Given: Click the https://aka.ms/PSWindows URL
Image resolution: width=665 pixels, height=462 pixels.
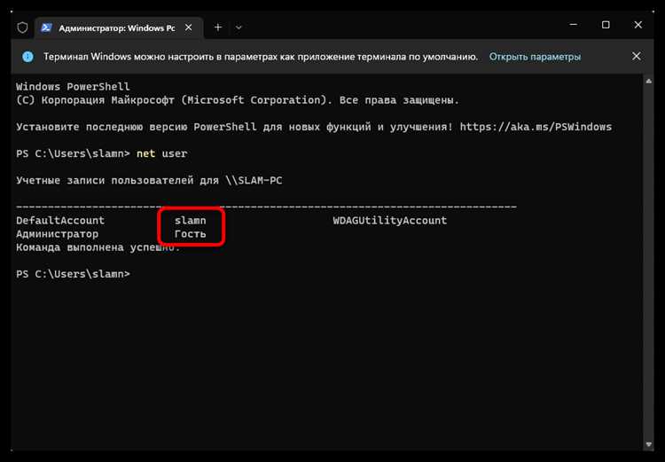Looking at the screenshot, I should (x=536, y=127).
